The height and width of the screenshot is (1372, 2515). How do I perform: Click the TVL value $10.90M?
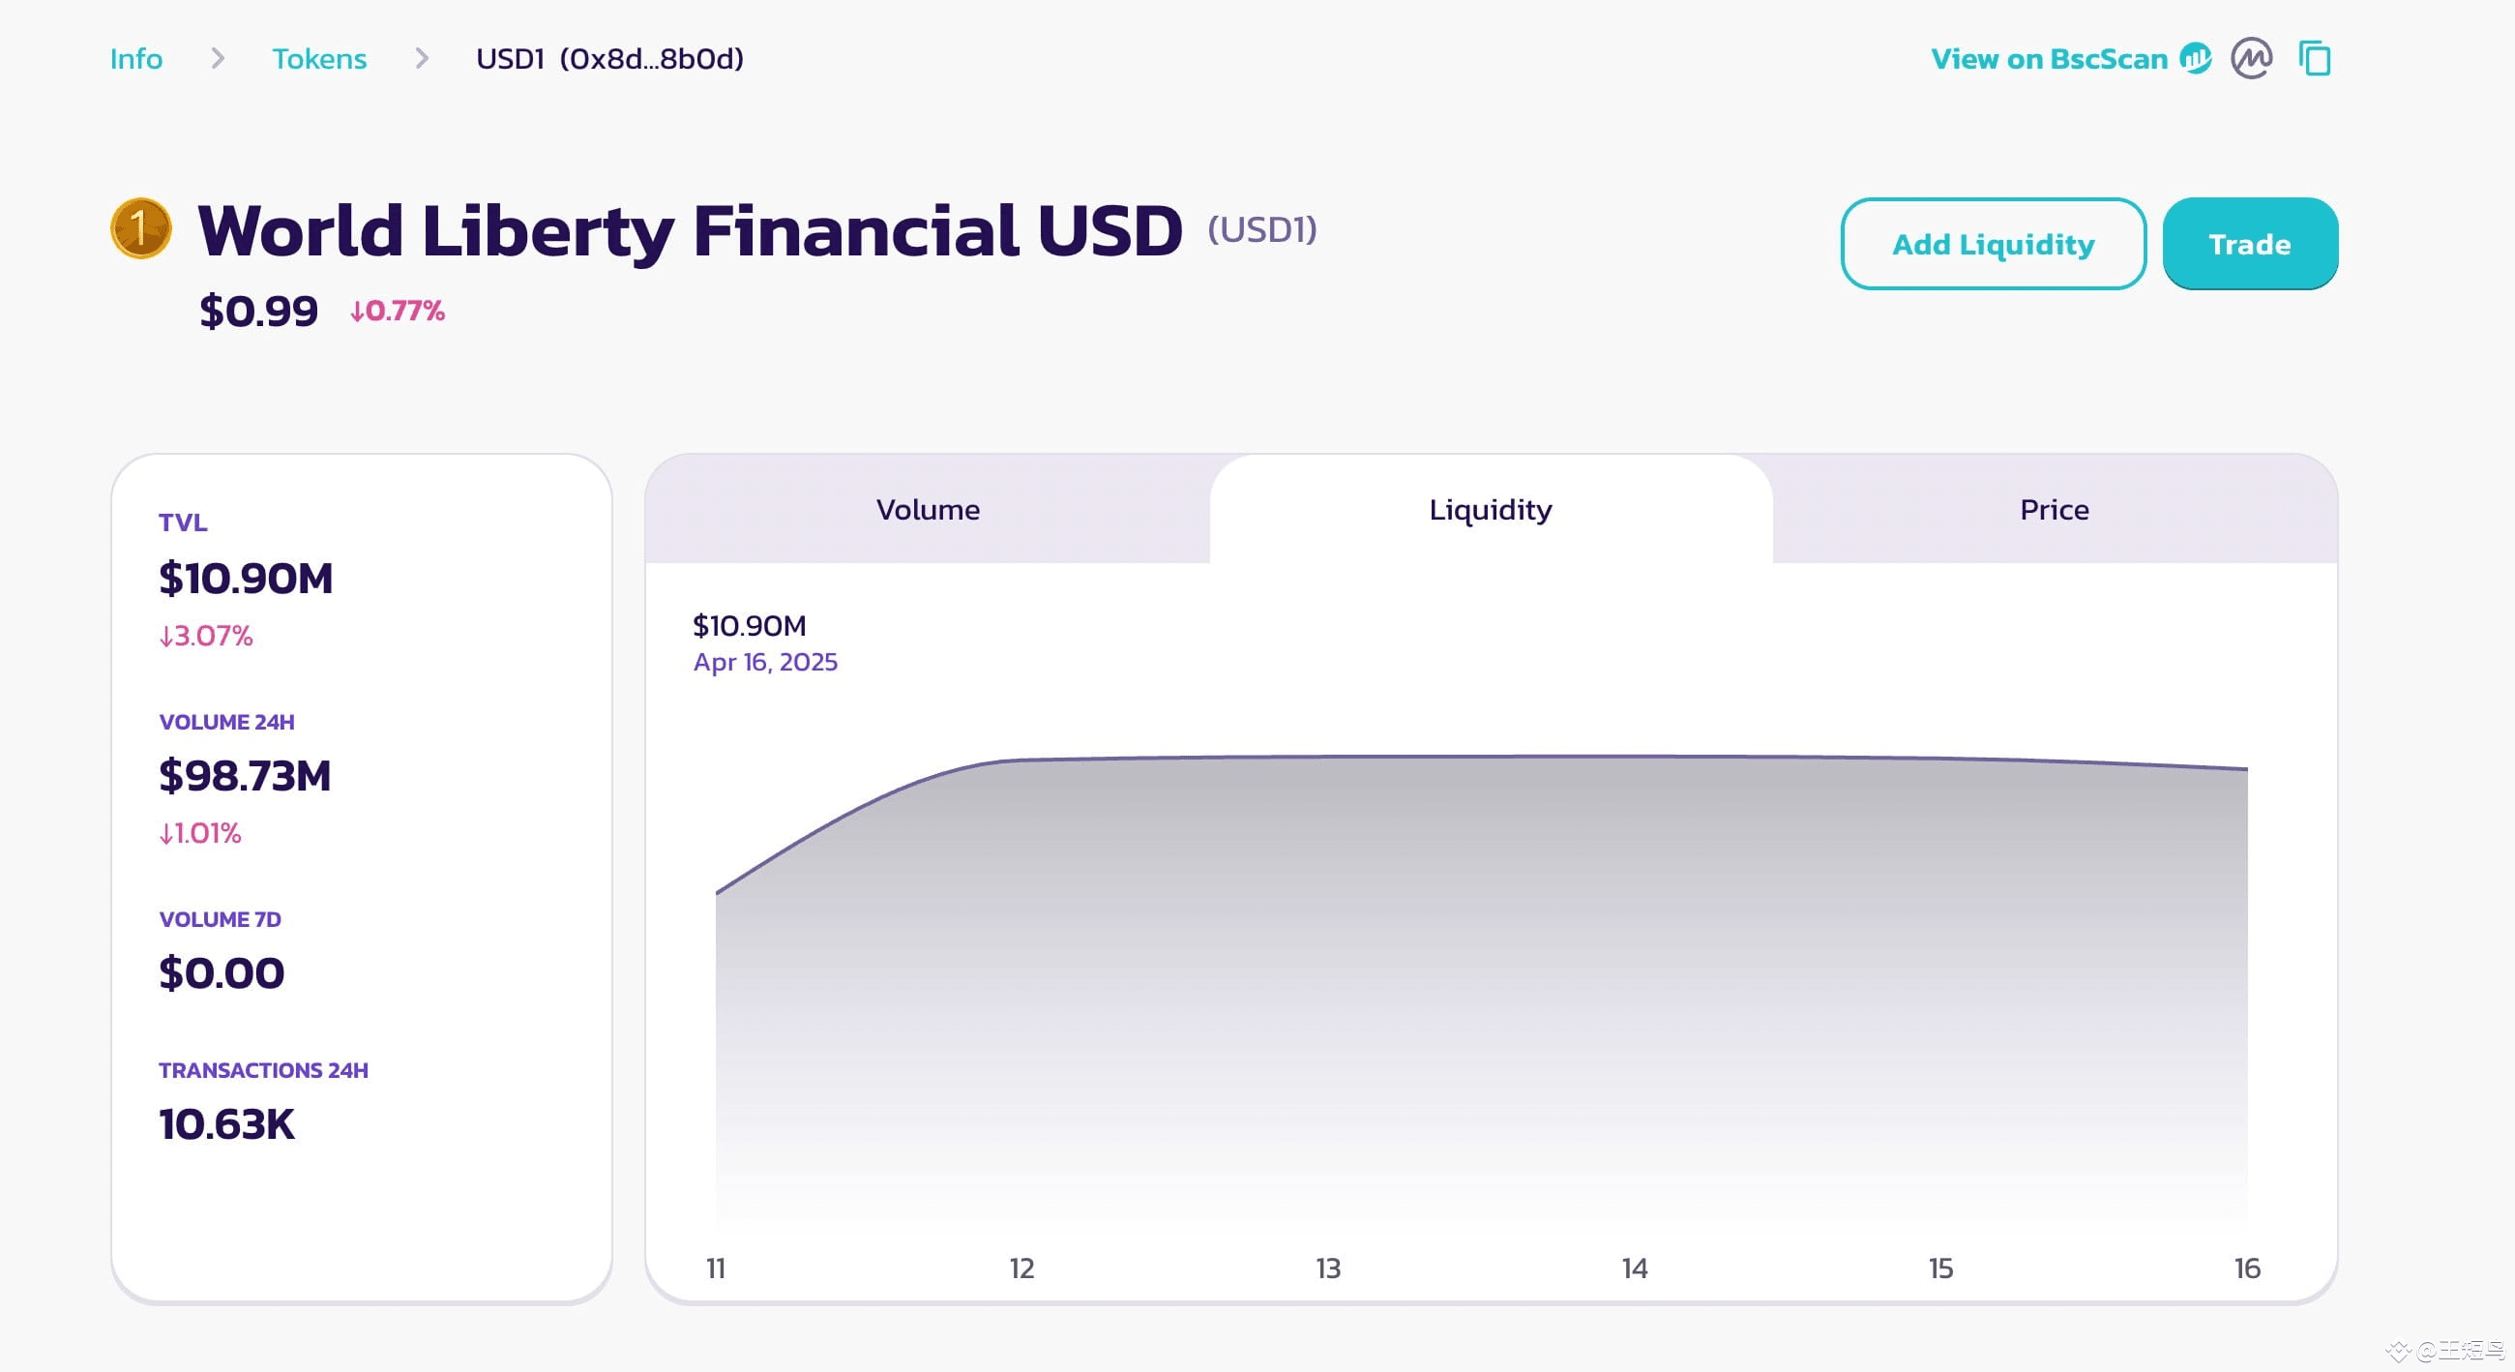(x=246, y=577)
